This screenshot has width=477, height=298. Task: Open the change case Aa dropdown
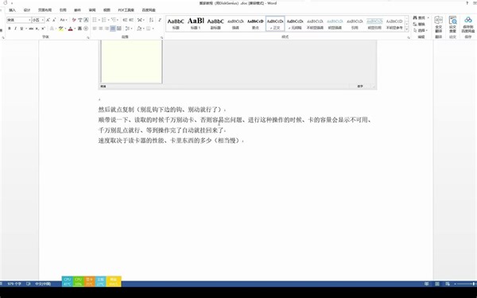click(64, 20)
